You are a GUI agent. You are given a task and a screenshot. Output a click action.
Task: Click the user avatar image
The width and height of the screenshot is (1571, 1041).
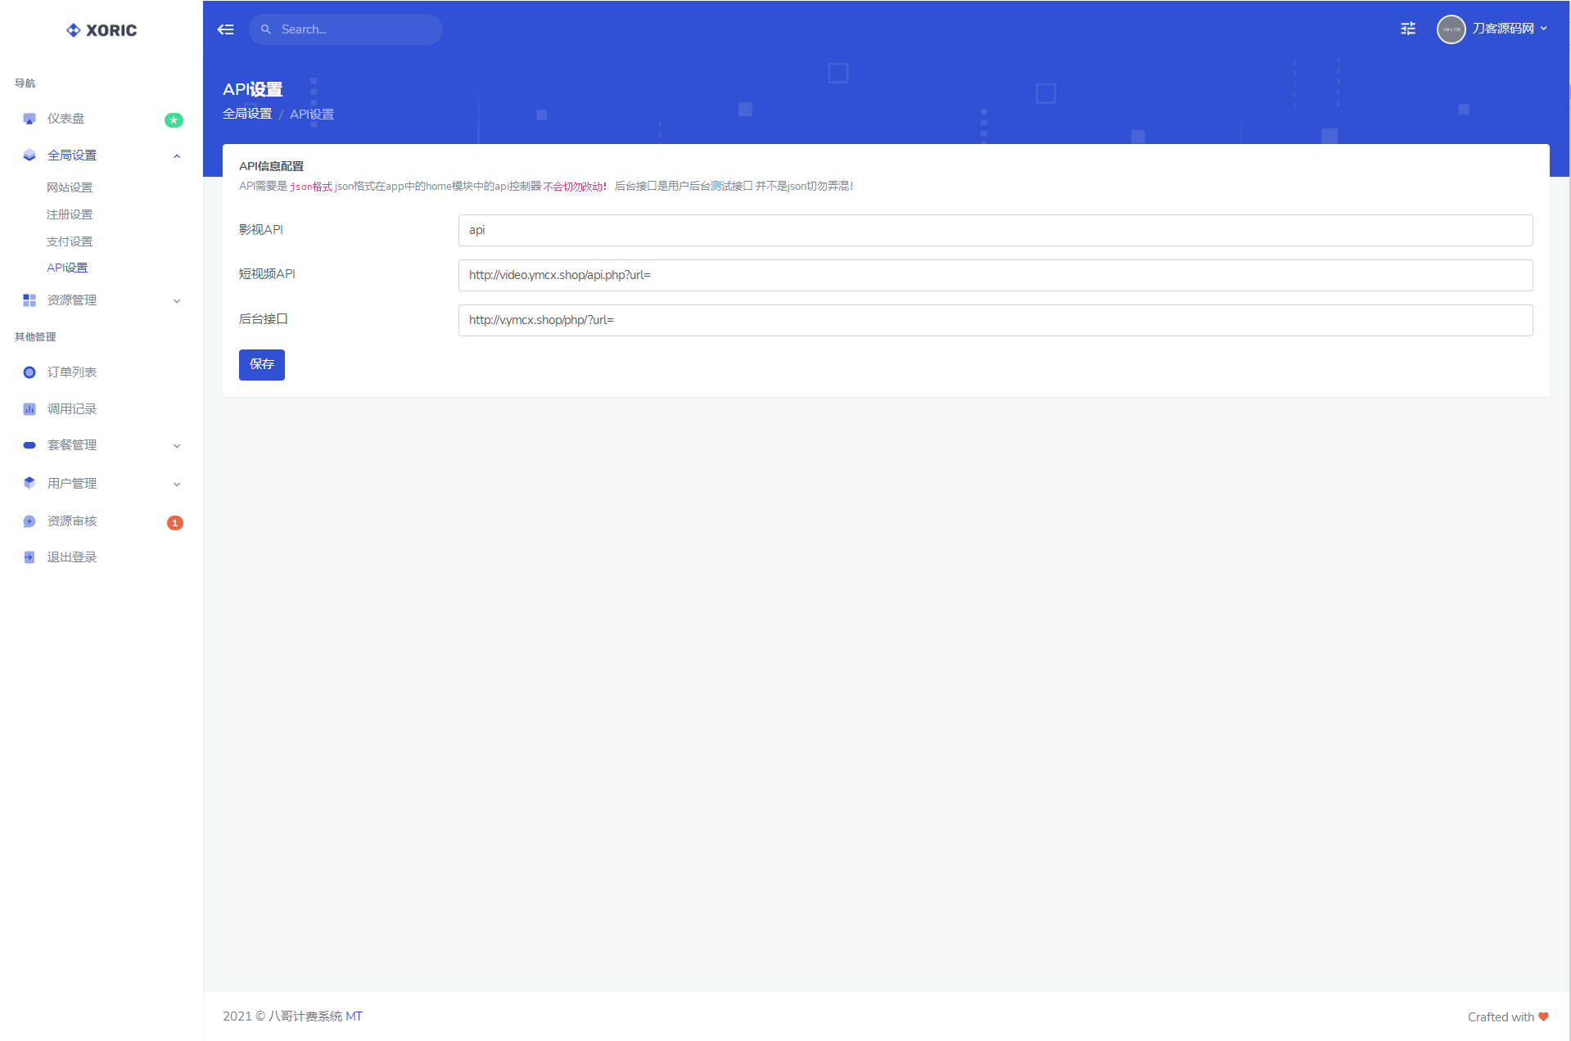(x=1451, y=29)
